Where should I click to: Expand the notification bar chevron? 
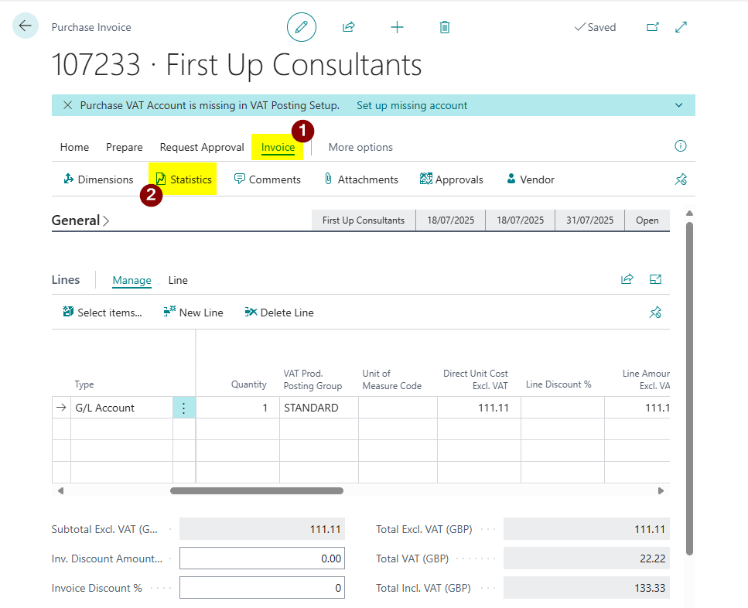tap(679, 105)
